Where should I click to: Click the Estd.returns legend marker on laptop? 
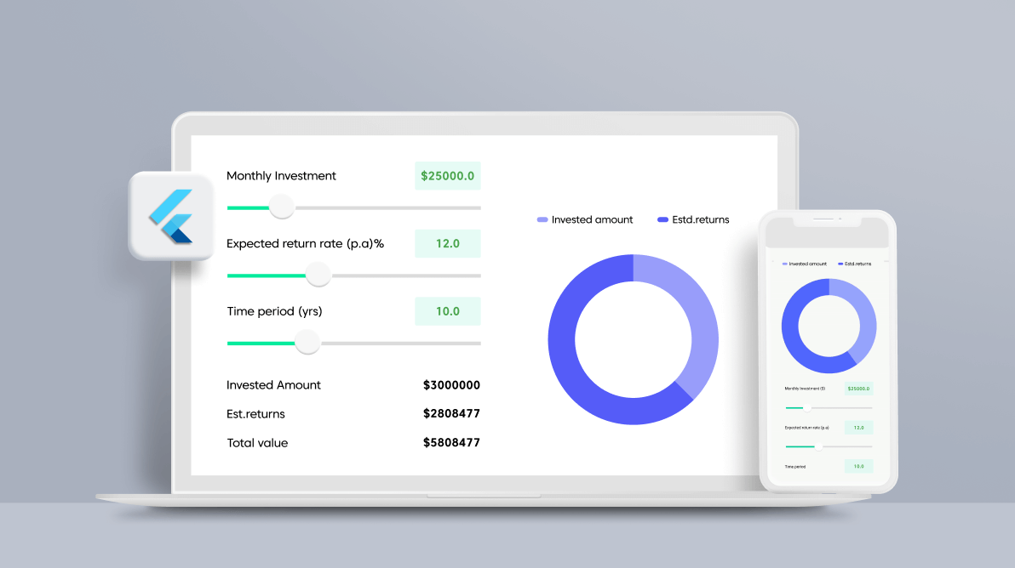(x=663, y=219)
